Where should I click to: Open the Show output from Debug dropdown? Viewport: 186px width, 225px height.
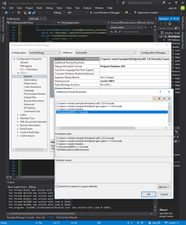[41, 187]
